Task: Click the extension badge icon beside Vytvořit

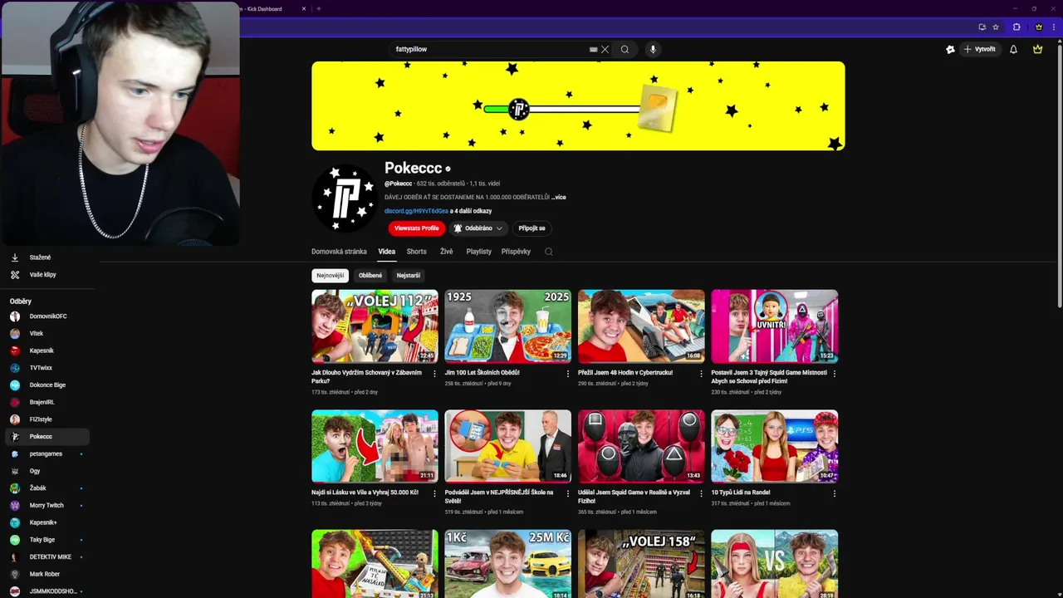Action: pyautogui.click(x=950, y=49)
